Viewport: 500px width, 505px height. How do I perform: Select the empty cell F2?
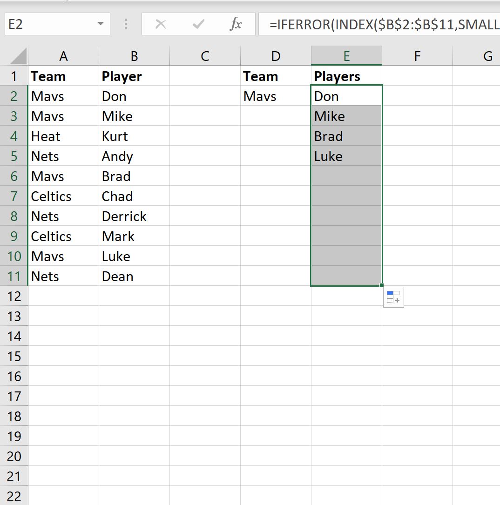click(417, 96)
